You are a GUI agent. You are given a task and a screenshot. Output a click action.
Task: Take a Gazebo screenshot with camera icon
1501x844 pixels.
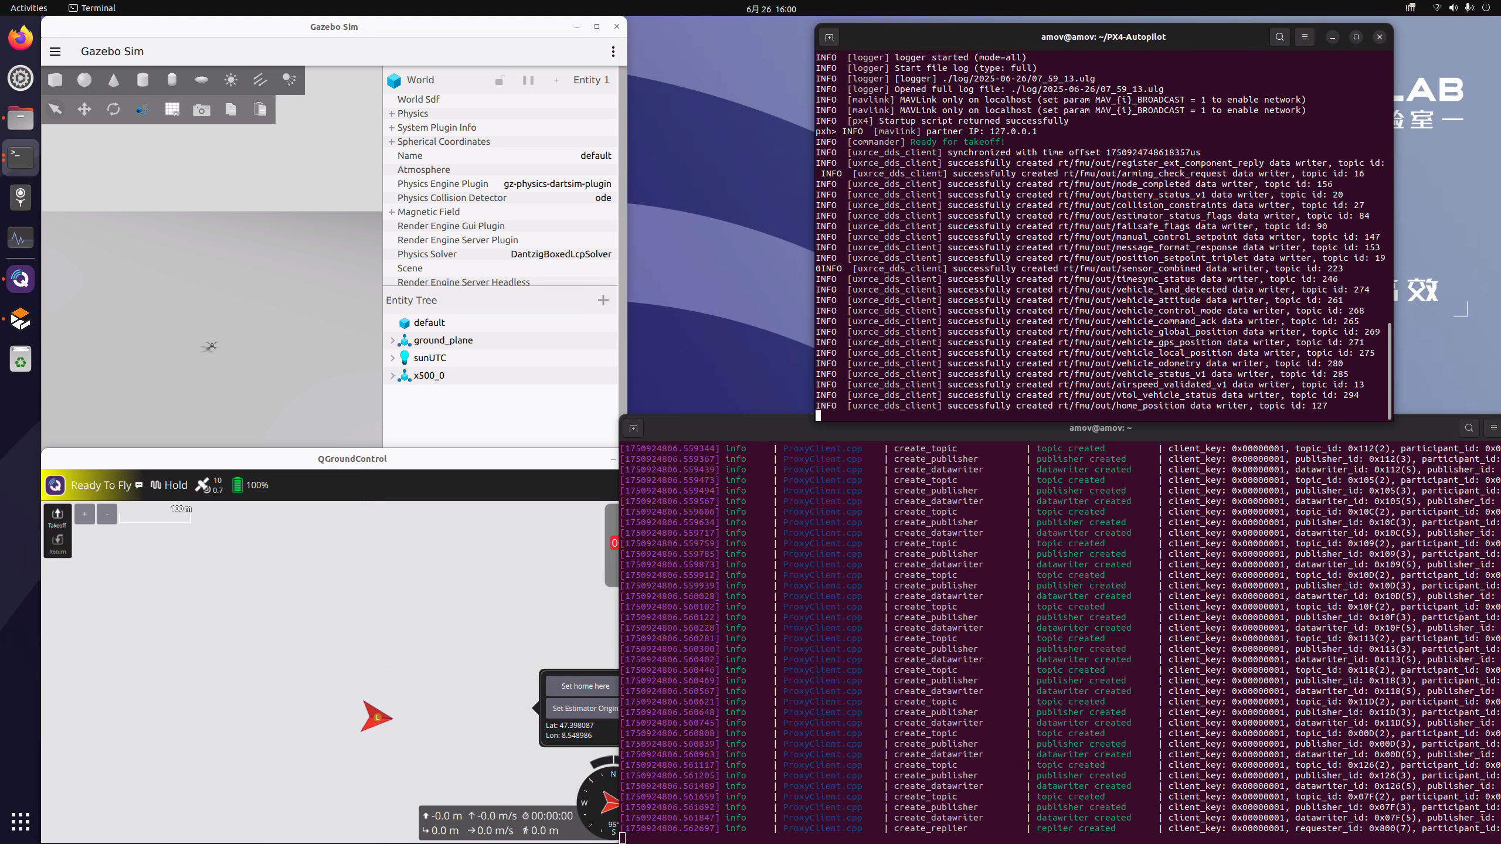click(201, 110)
